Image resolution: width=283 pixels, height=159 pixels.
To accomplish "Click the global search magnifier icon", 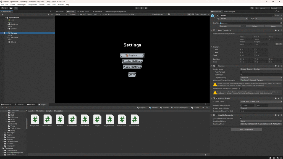I will click(257, 8).
